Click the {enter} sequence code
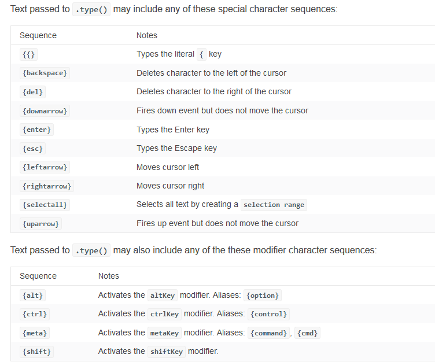 click(x=36, y=130)
